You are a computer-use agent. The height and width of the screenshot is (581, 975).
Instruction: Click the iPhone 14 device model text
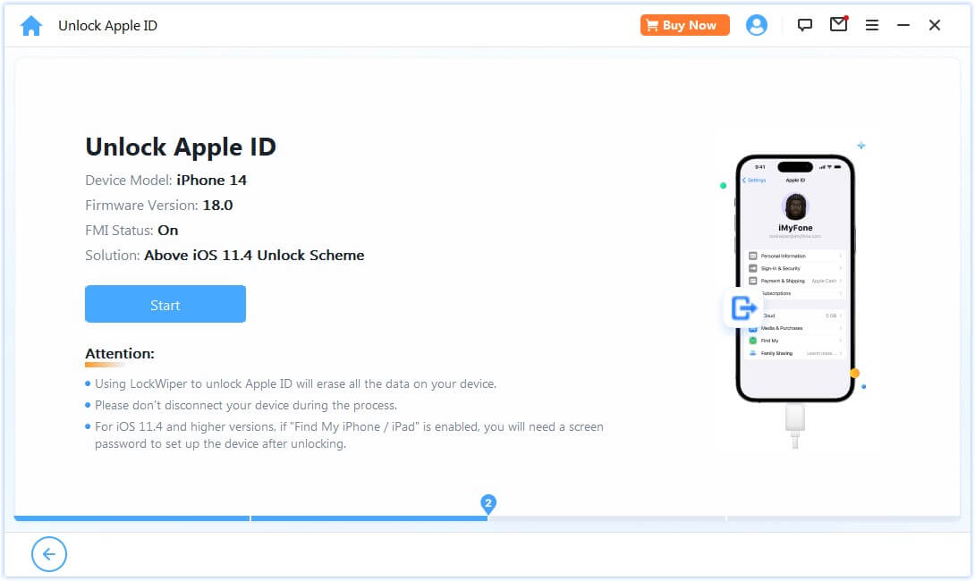211,181
